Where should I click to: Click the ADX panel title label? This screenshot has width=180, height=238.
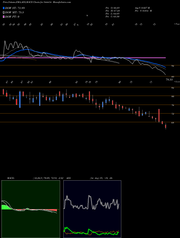point(68,178)
